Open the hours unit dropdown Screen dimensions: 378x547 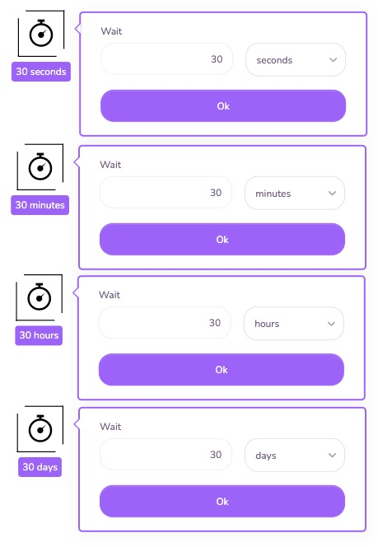tap(294, 324)
